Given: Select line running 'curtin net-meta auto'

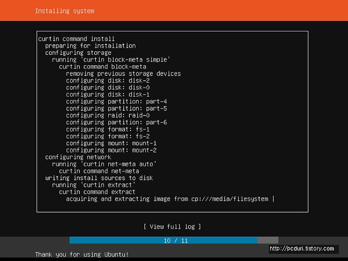Looking at the screenshot, I should (x=104, y=164).
